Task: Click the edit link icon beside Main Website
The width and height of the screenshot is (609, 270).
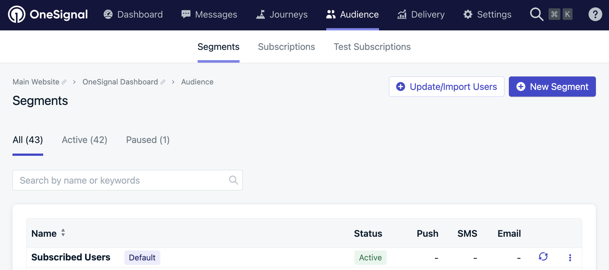Action: pyautogui.click(x=64, y=82)
